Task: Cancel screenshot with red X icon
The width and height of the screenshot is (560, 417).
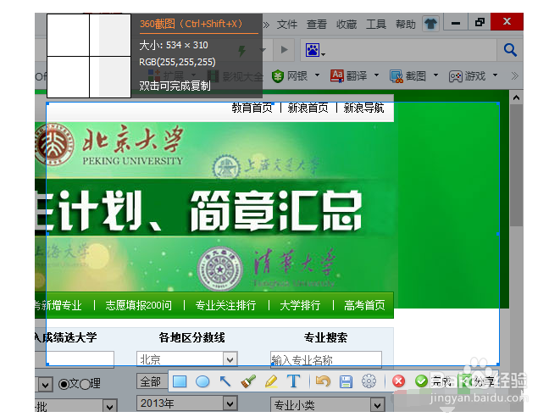Action: [x=398, y=381]
